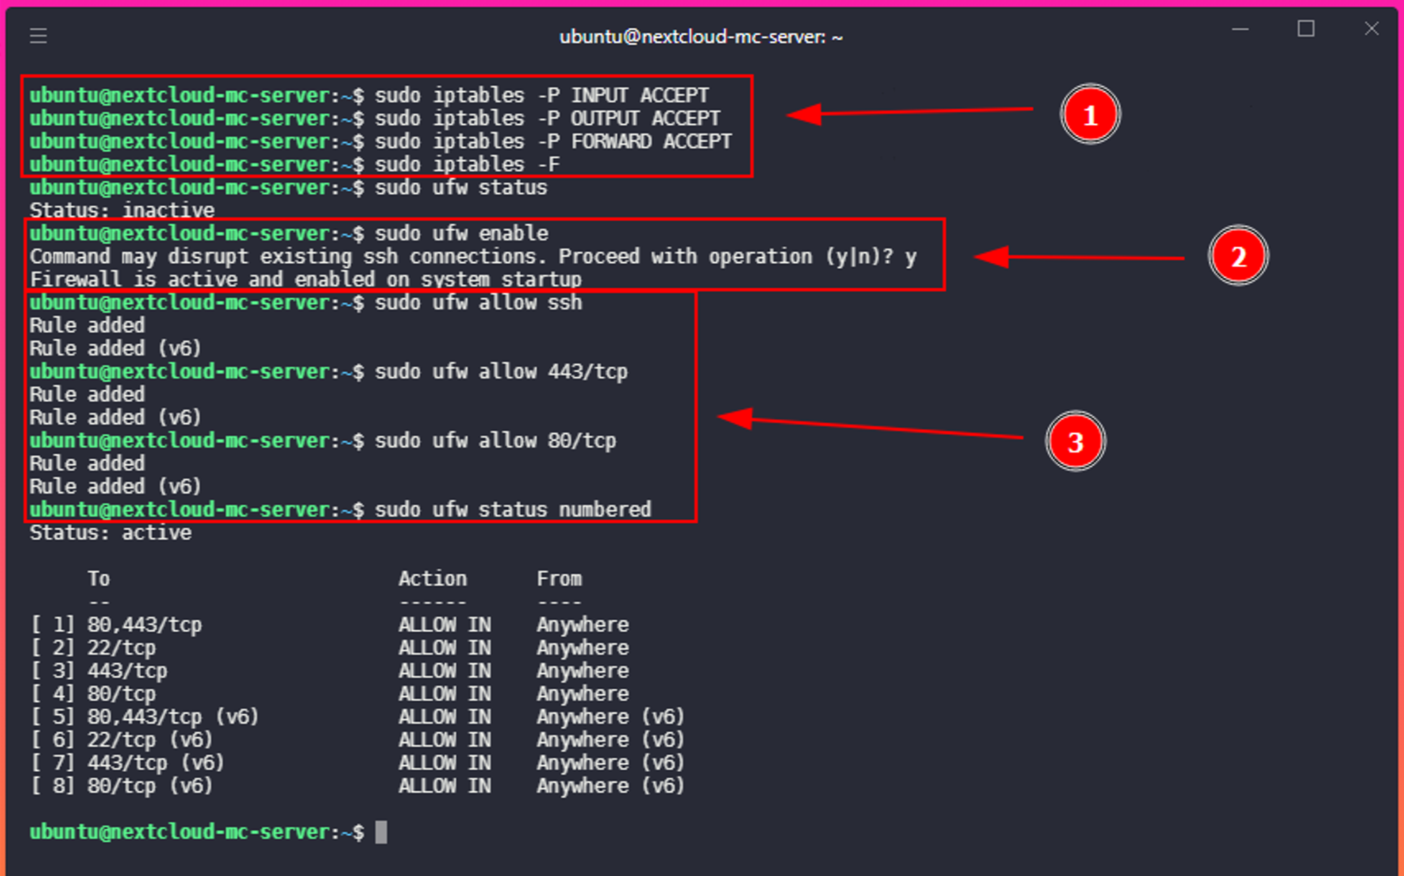Click 'Firewall is active and enabled' output
Viewport: 1404px width, 876px height.
point(305,279)
